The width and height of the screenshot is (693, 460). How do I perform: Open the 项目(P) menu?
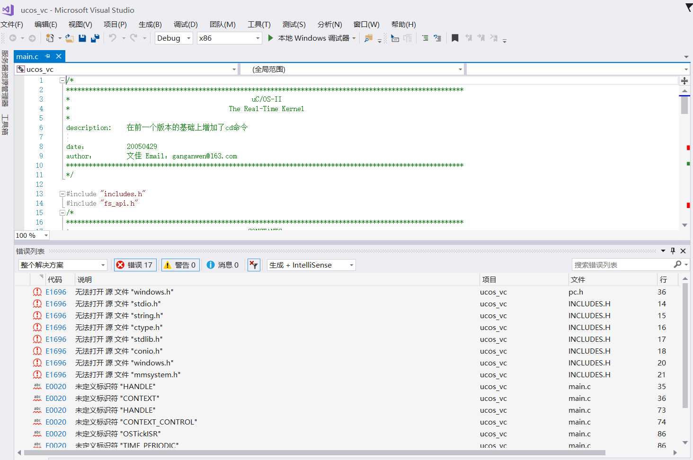[x=115, y=24]
